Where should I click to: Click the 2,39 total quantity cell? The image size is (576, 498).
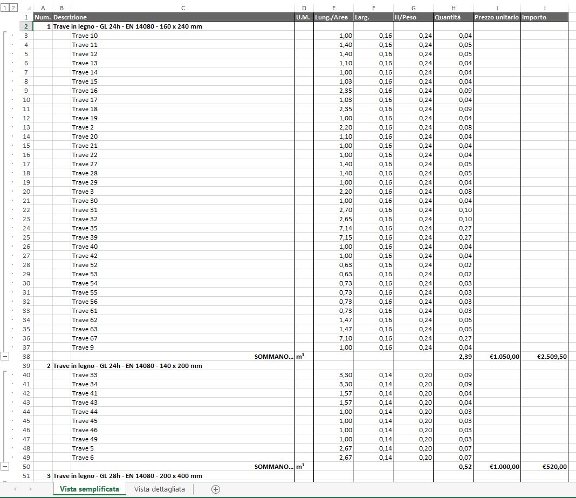pyautogui.click(x=454, y=357)
